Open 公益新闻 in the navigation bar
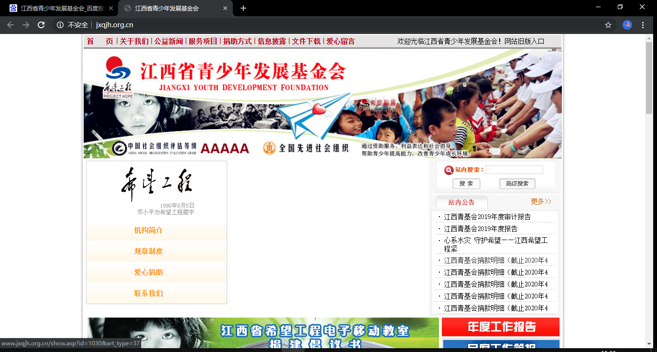Image resolution: width=657 pixels, height=352 pixels. coord(168,42)
